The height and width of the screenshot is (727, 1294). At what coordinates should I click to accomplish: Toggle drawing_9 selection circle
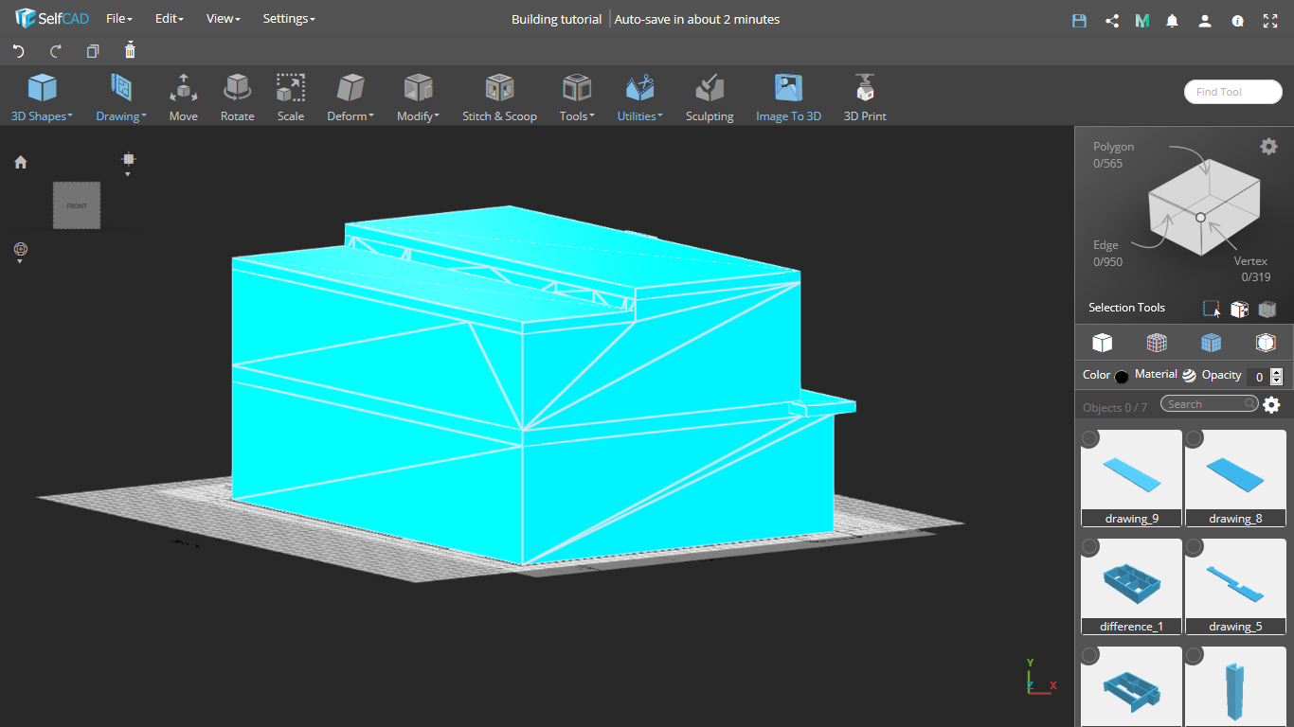pos(1090,438)
